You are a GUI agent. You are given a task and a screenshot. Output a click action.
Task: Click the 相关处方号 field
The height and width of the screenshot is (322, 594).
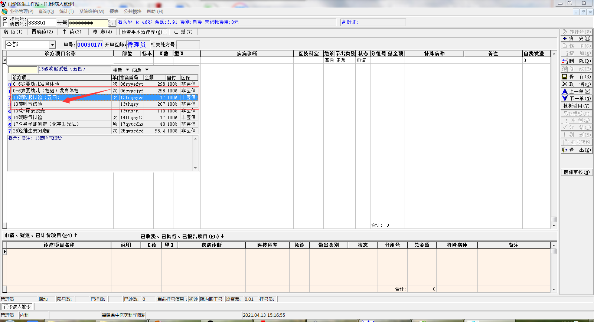pos(188,45)
